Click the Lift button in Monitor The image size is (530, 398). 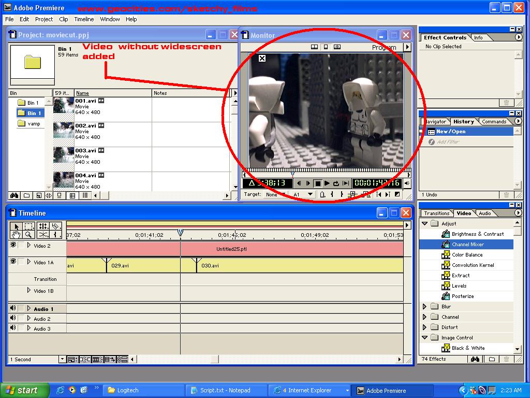(x=353, y=194)
